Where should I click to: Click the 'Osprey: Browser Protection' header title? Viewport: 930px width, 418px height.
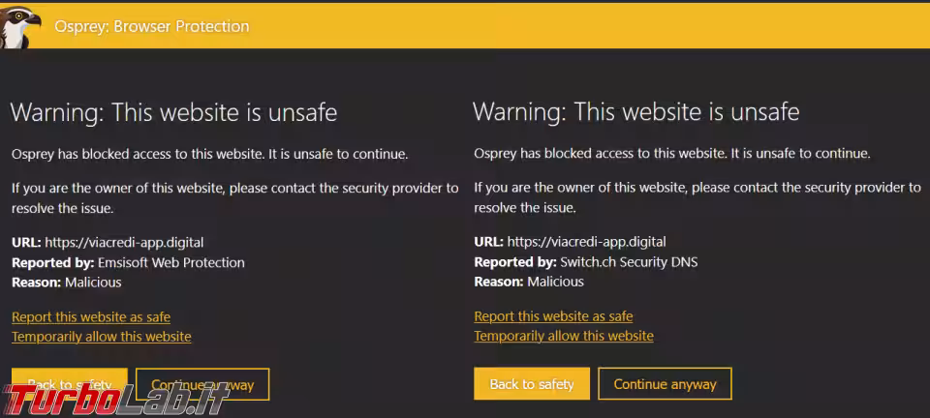[152, 27]
